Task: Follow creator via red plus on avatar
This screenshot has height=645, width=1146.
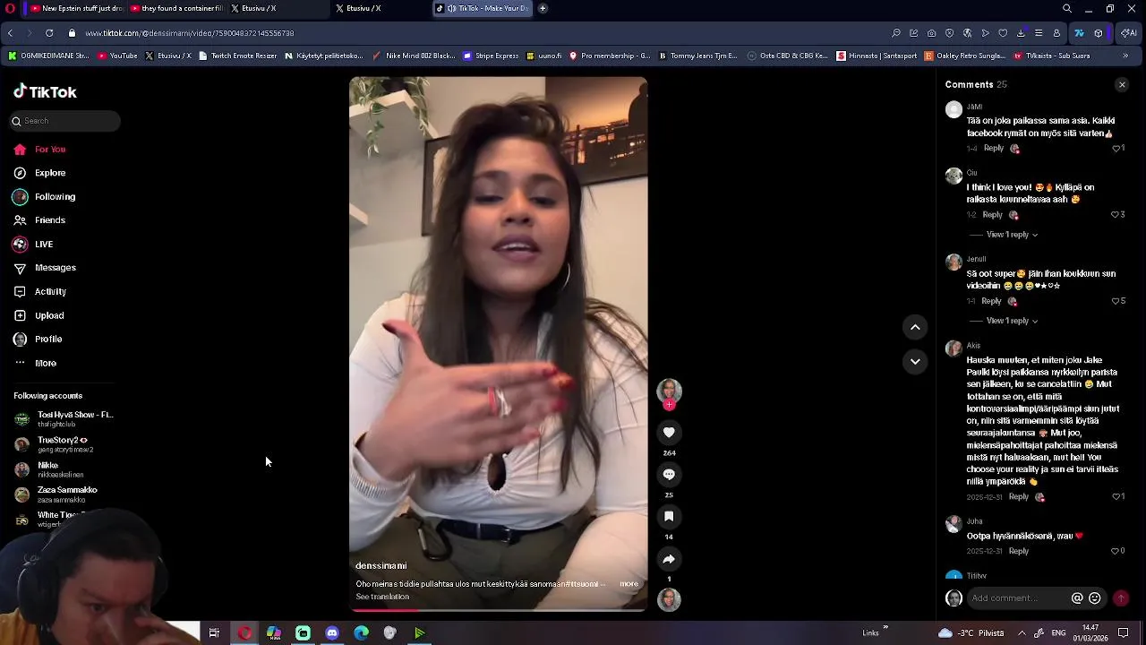Action: pyautogui.click(x=669, y=405)
